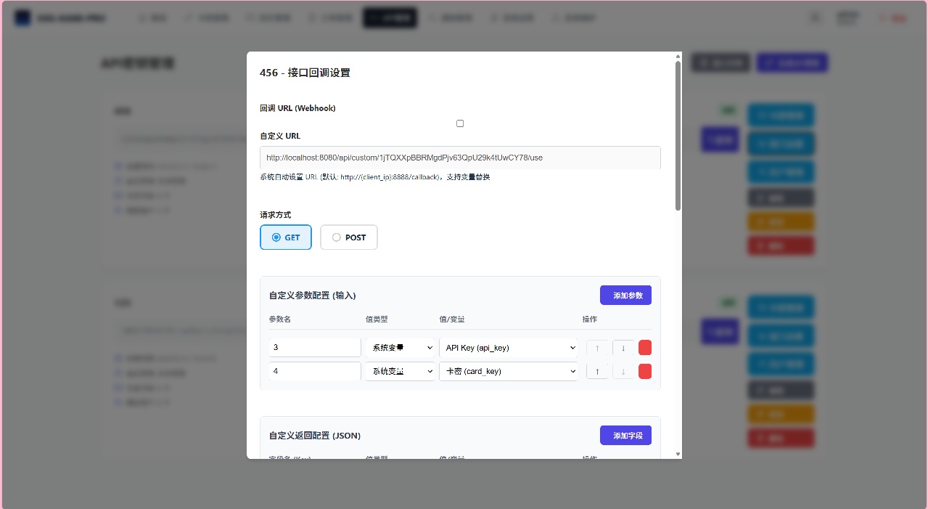Click inside the 自定义 URL input field

point(460,158)
